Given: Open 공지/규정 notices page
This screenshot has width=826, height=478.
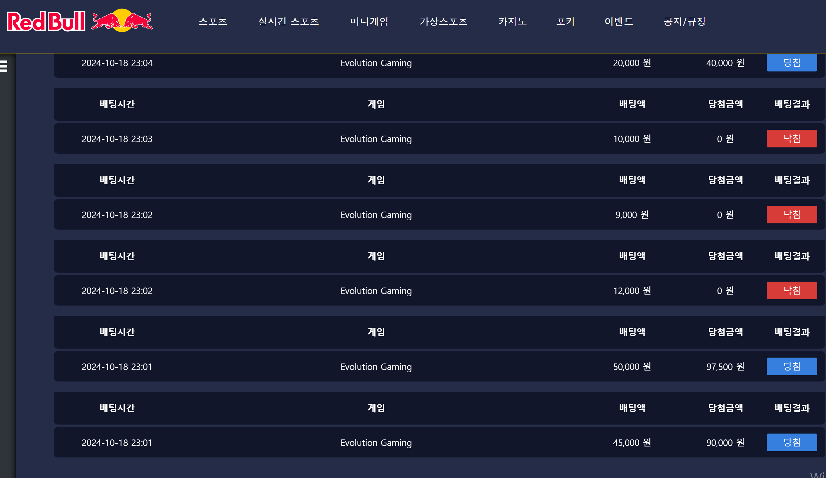Looking at the screenshot, I should [x=685, y=22].
